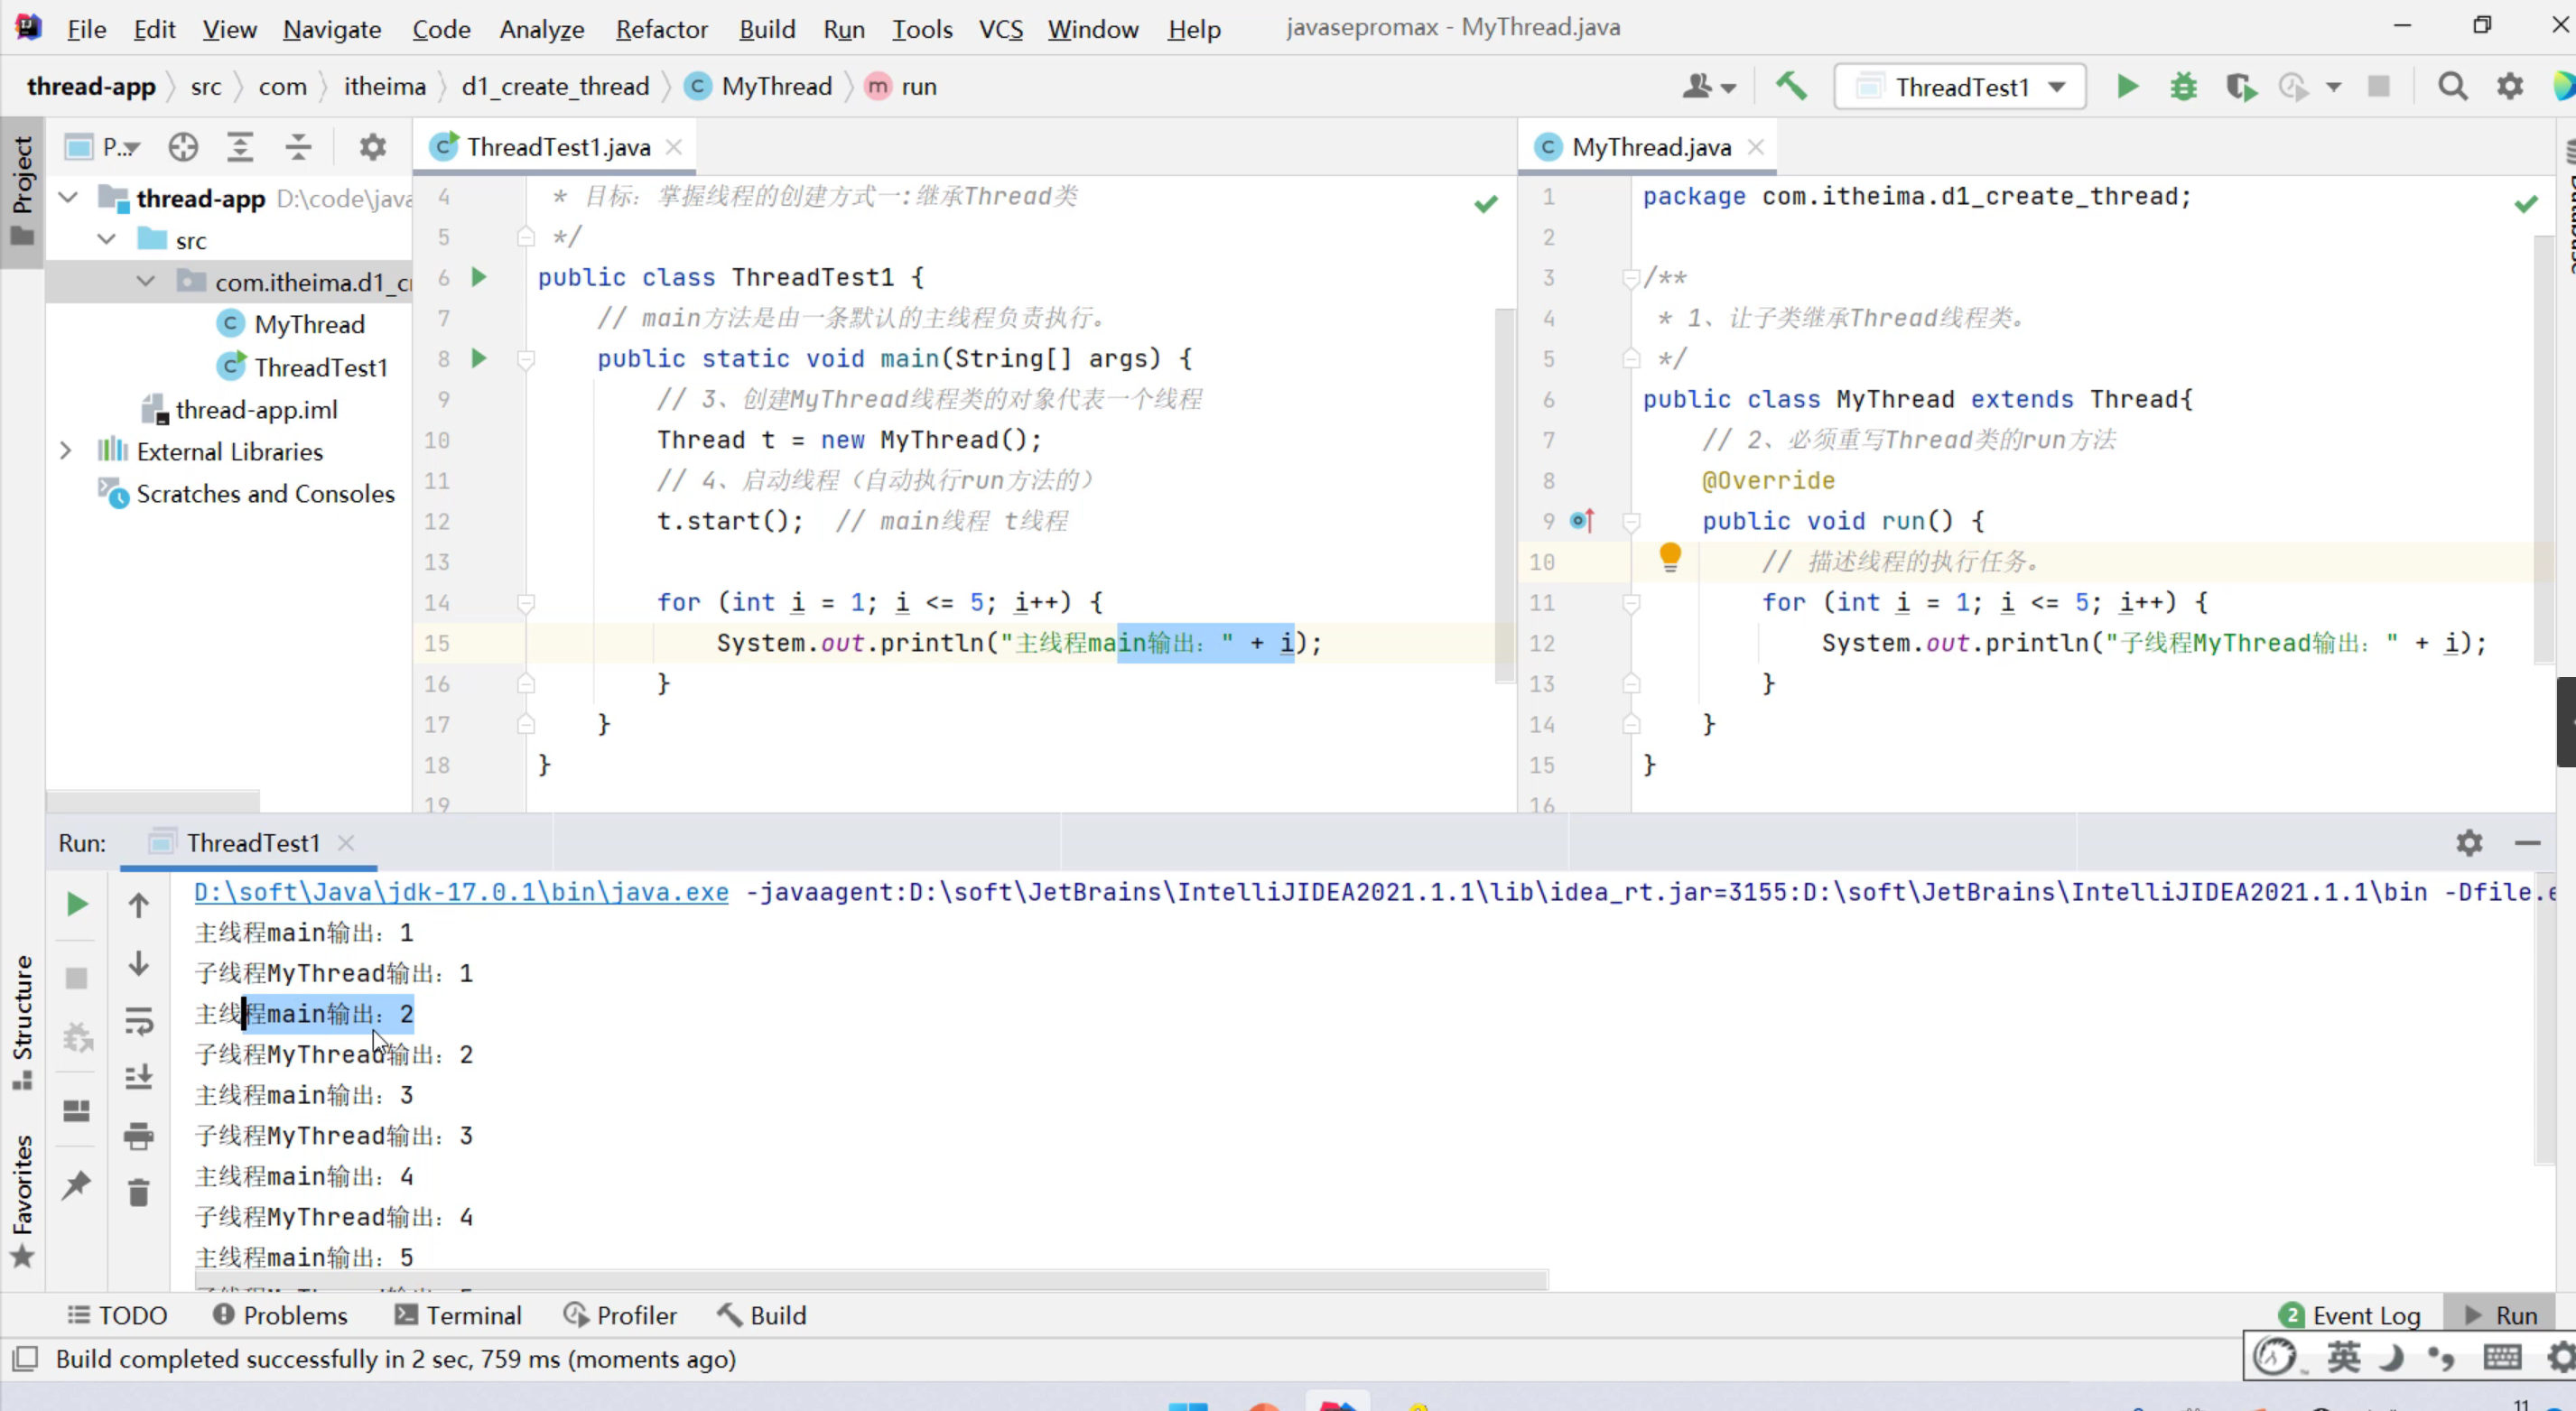Open the dropdown arrow beside profile icon
2576x1411 pixels.
tap(2333, 87)
